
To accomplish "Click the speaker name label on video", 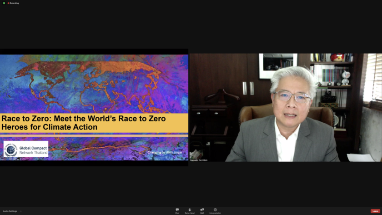I will tap(199, 160).
